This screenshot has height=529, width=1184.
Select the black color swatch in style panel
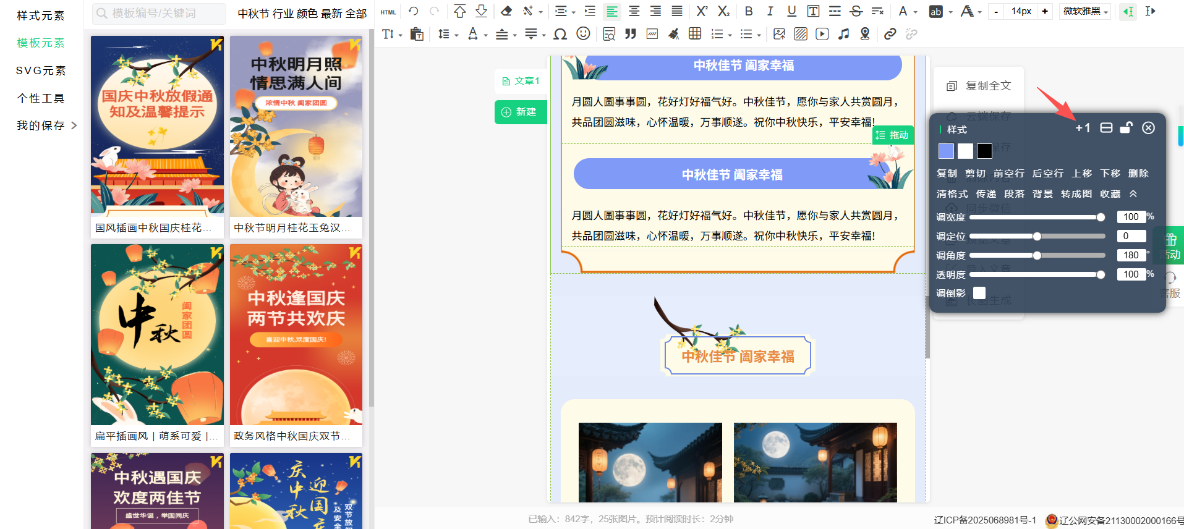point(984,151)
